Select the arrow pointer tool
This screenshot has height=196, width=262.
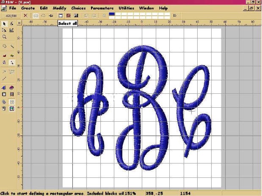[x=4, y=24]
